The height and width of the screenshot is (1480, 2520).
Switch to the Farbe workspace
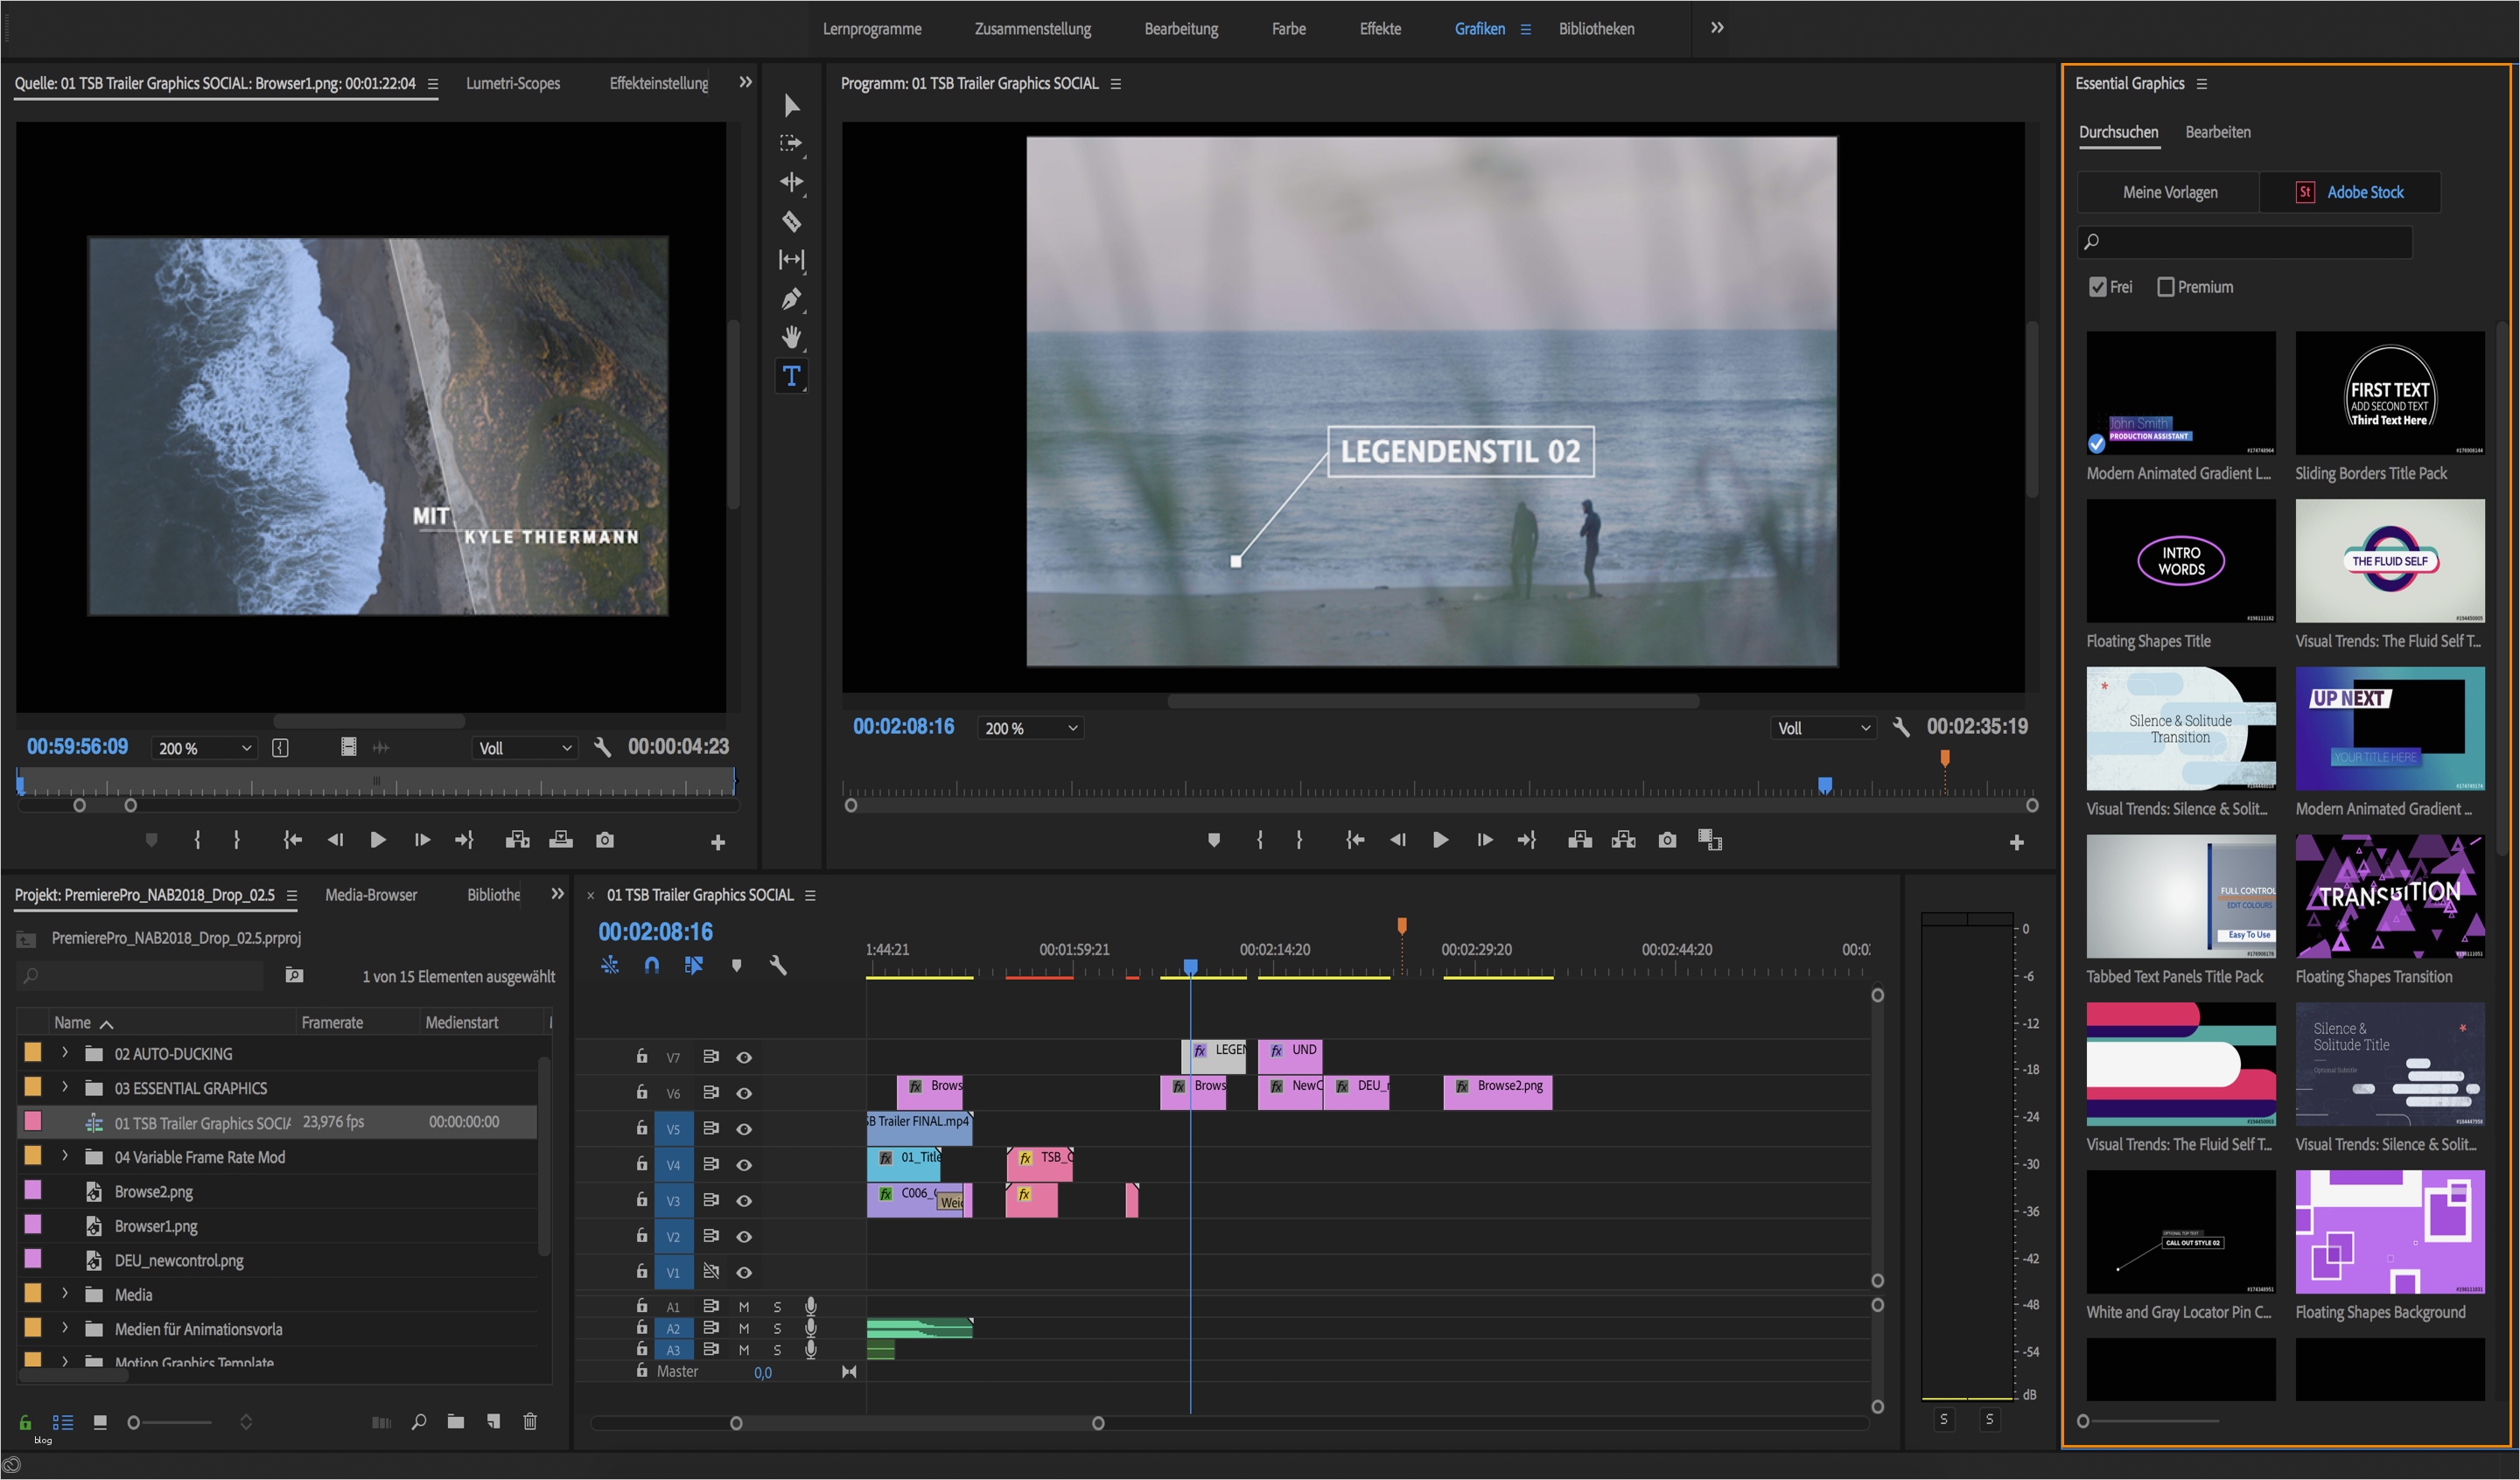point(1288,29)
